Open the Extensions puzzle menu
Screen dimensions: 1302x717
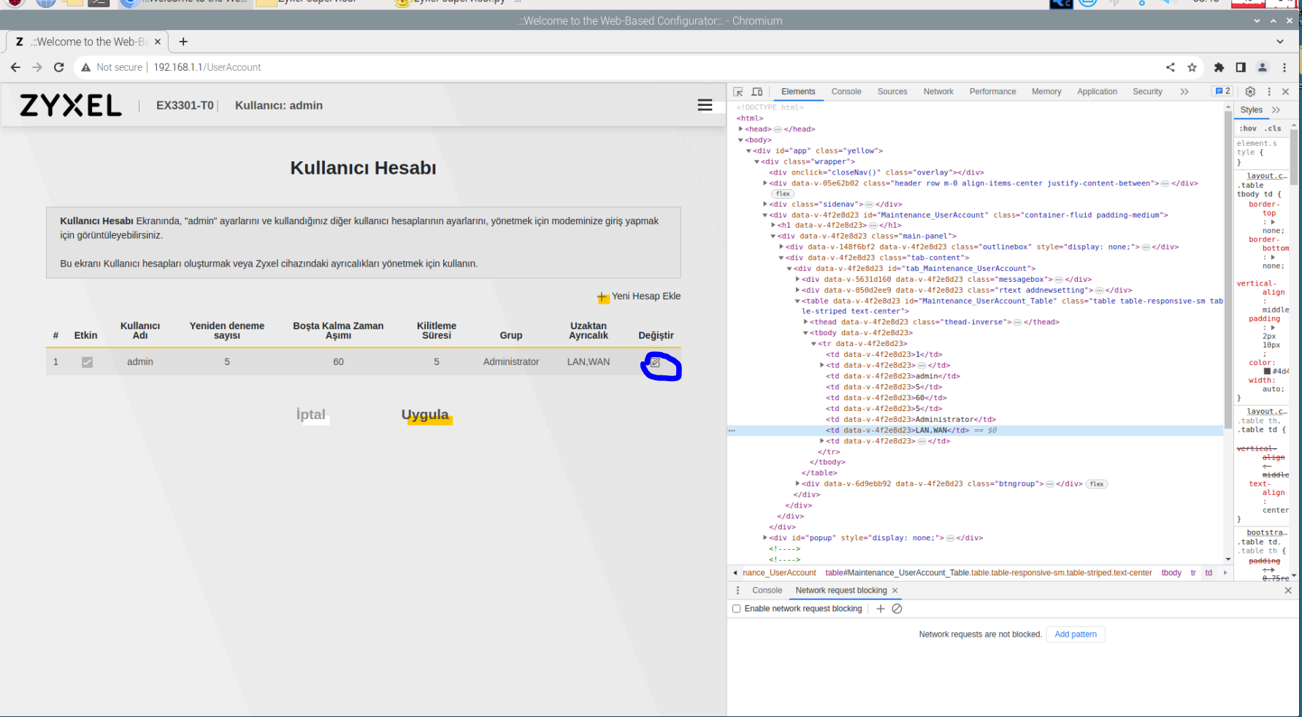coord(1219,67)
